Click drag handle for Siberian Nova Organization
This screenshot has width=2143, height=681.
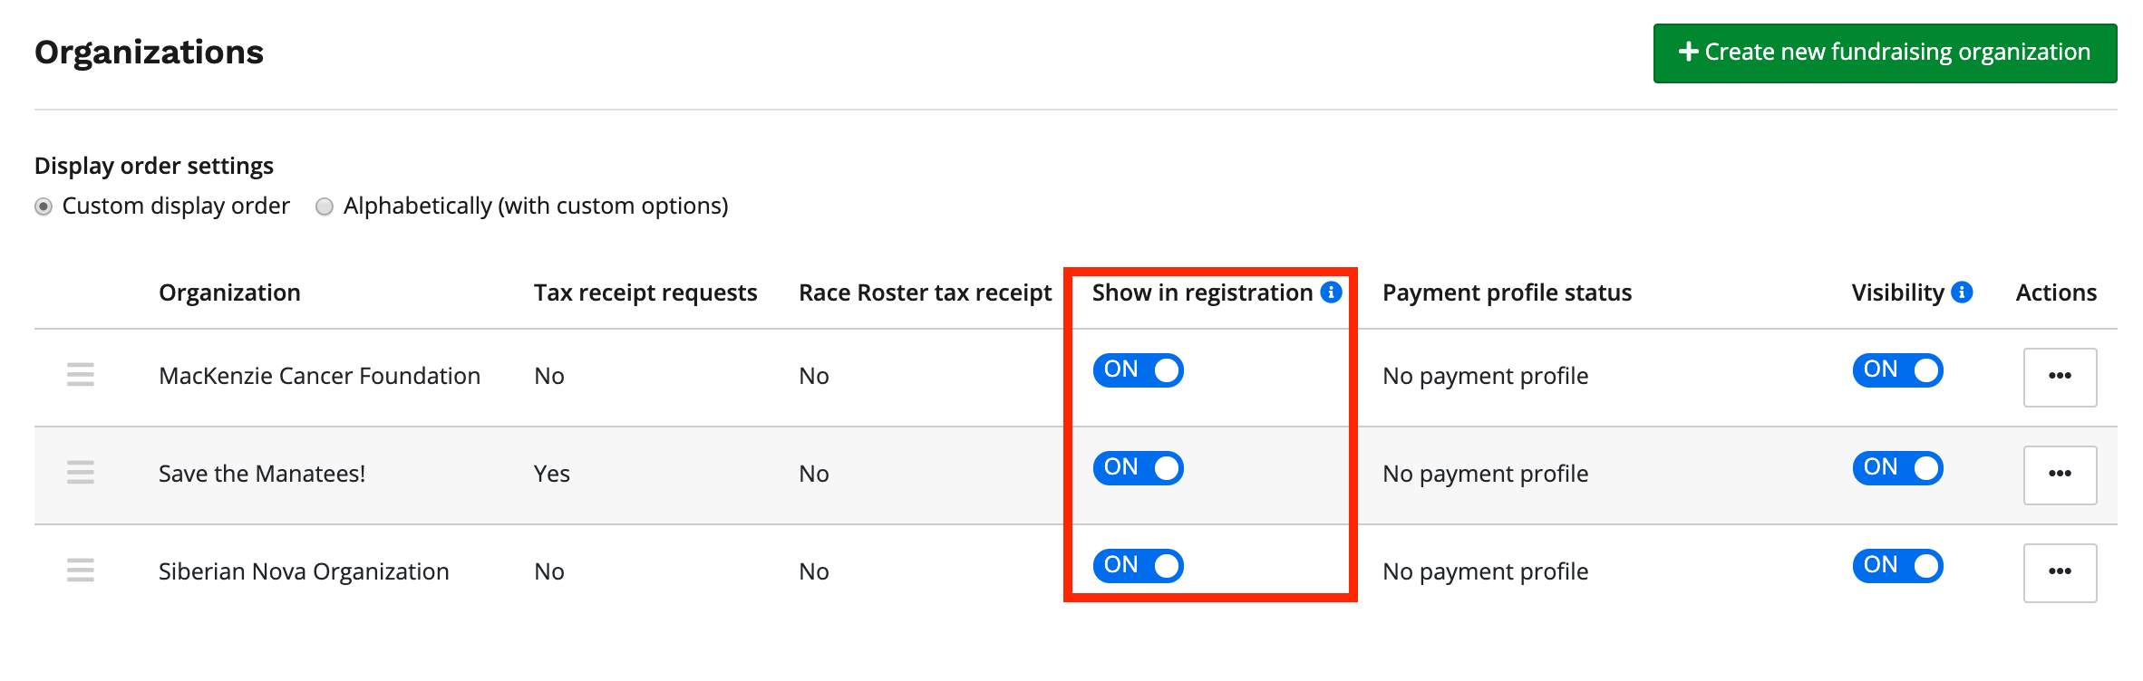pos(81,571)
